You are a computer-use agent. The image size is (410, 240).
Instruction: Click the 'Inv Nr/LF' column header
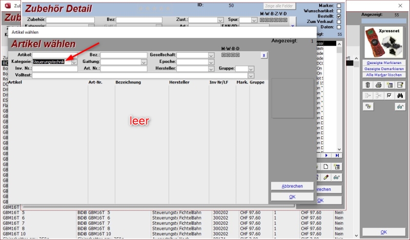[x=219, y=82]
